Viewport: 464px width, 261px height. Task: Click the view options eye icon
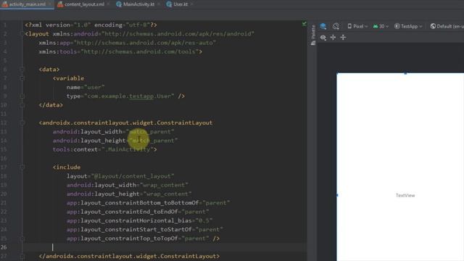(x=323, y=38)
